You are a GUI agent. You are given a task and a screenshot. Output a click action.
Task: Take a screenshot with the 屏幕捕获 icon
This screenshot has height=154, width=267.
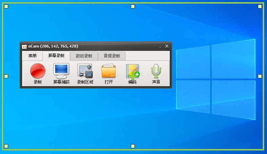[61, 74]
